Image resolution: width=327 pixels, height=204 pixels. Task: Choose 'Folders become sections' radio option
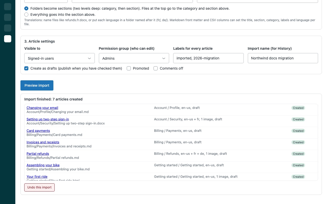click(x=26, y=8)
